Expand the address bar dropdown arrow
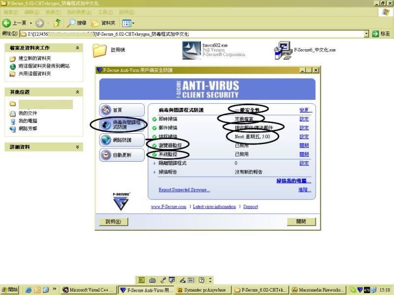 [366, 34]
